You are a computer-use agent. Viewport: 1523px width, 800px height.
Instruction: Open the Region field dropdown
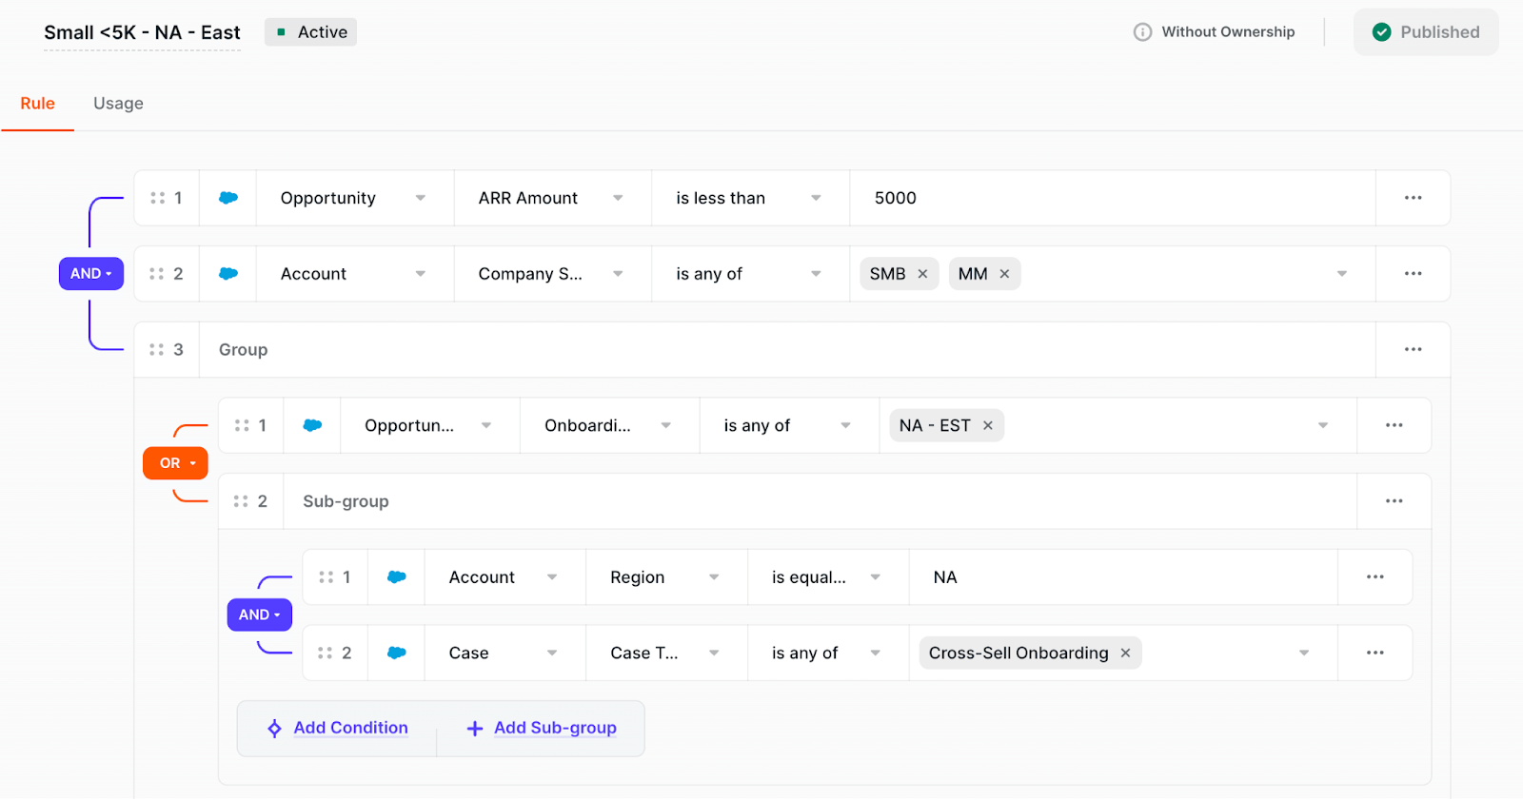[x=666, y=577]
